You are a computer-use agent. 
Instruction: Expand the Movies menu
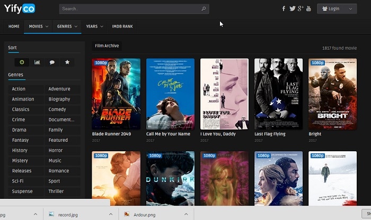point(38,26)
